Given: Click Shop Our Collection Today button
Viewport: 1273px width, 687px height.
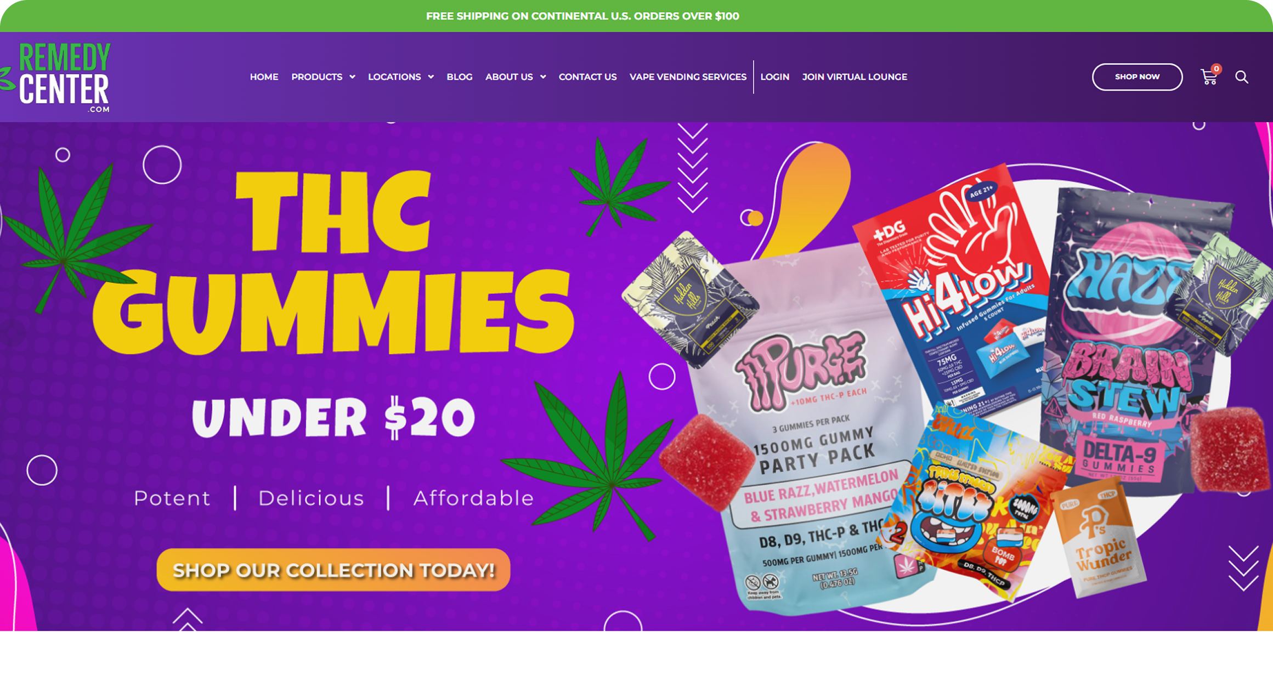Looking at the screenshot, I should point(333,570).
